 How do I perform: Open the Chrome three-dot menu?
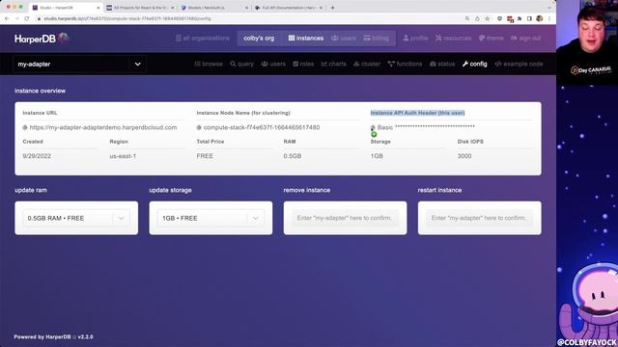coord(549,18)
